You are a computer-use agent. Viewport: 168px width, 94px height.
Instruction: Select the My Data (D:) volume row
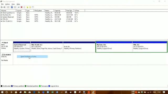tap(43, 15)
